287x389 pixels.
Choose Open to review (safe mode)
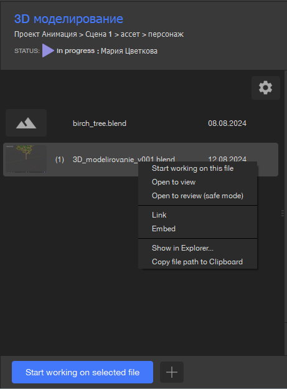pyautogui.click(x=197, y=196)
